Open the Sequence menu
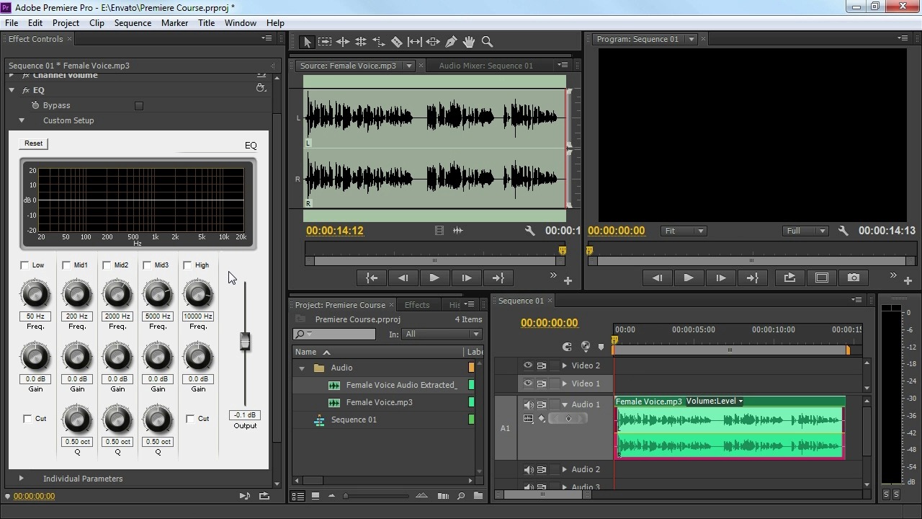The image size is (922, 519). coord(133,23)
